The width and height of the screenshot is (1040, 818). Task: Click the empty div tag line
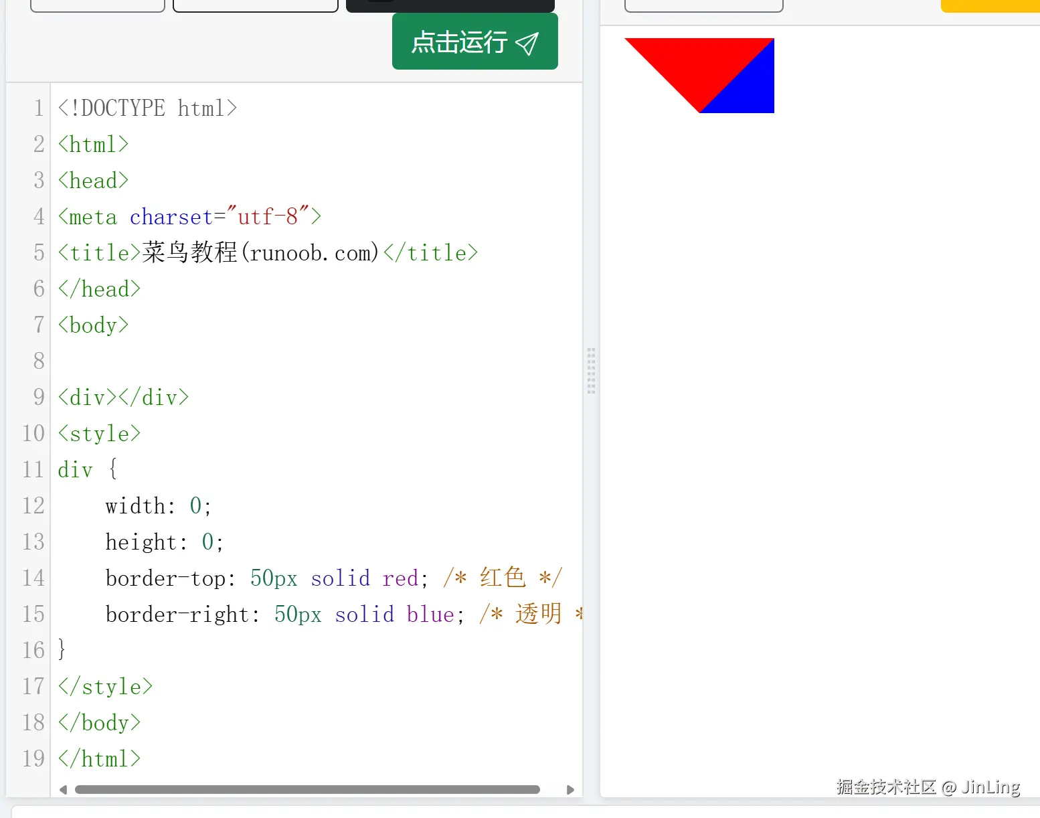pos(123,398)
